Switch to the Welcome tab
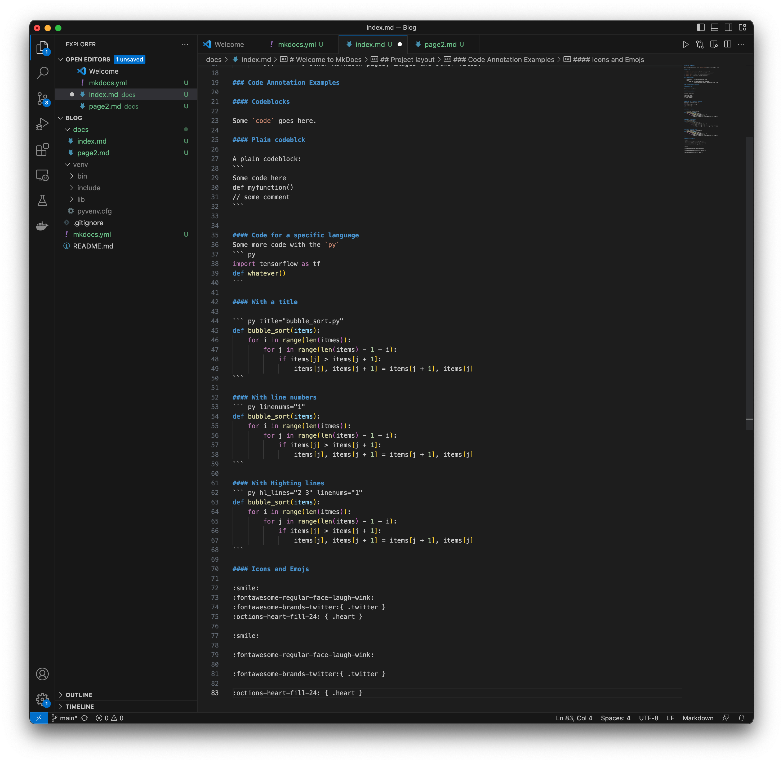 click(229, 45)
